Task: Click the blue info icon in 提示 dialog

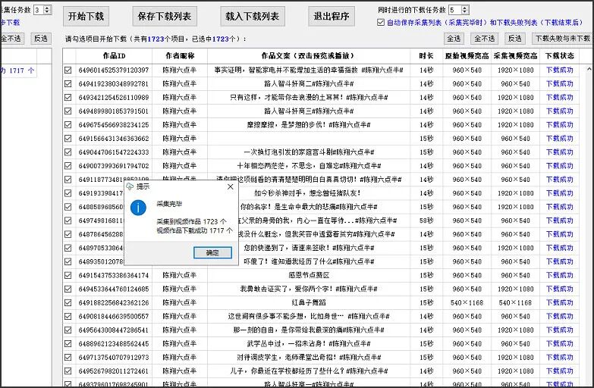Action: pyautogui.click(x=138, y=208)
